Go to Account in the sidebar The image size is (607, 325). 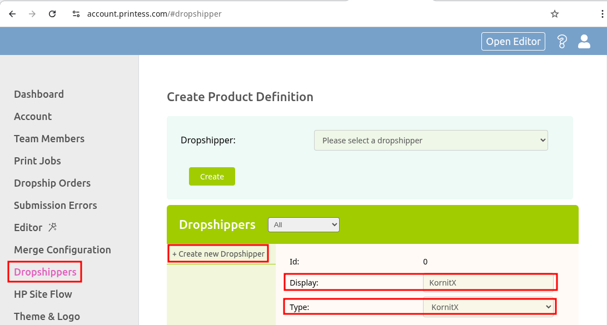32,117
